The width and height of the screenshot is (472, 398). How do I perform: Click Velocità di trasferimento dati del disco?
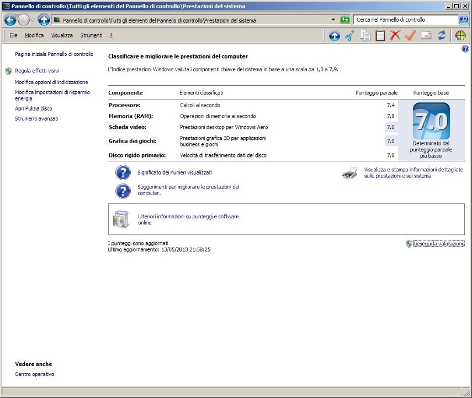pyautogui.click(x=224, y=155)
